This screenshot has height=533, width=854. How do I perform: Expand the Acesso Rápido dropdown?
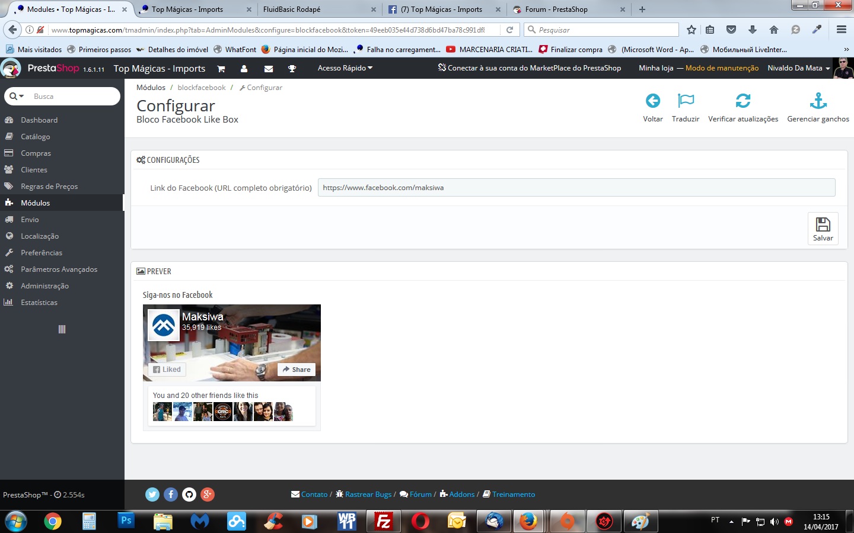point(345,68)
